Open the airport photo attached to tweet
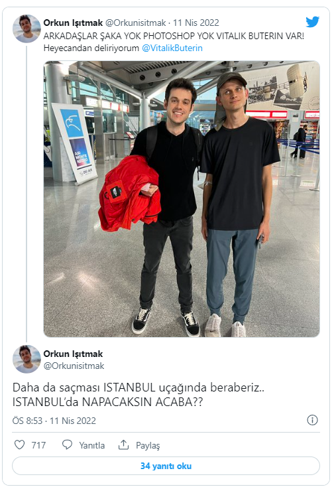This screenshot has width=336, height=489. 182,199
